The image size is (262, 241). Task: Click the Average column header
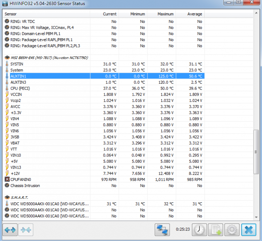point(190,14)
